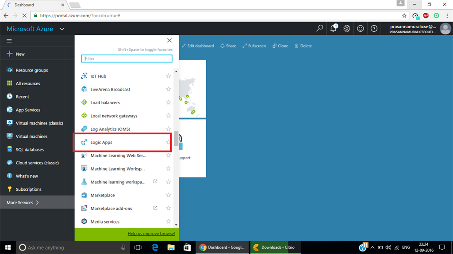Switch to Downloads - Citrio taskbar window
Screen dimensions: 453x254
pos(275,247)
